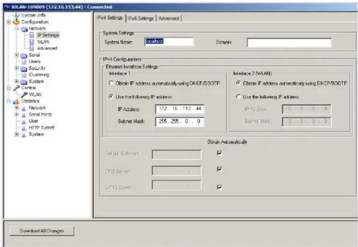This screenshot has width=358, height=247.
Task: Click the Security folder icon
Action: tap(24, 69)
